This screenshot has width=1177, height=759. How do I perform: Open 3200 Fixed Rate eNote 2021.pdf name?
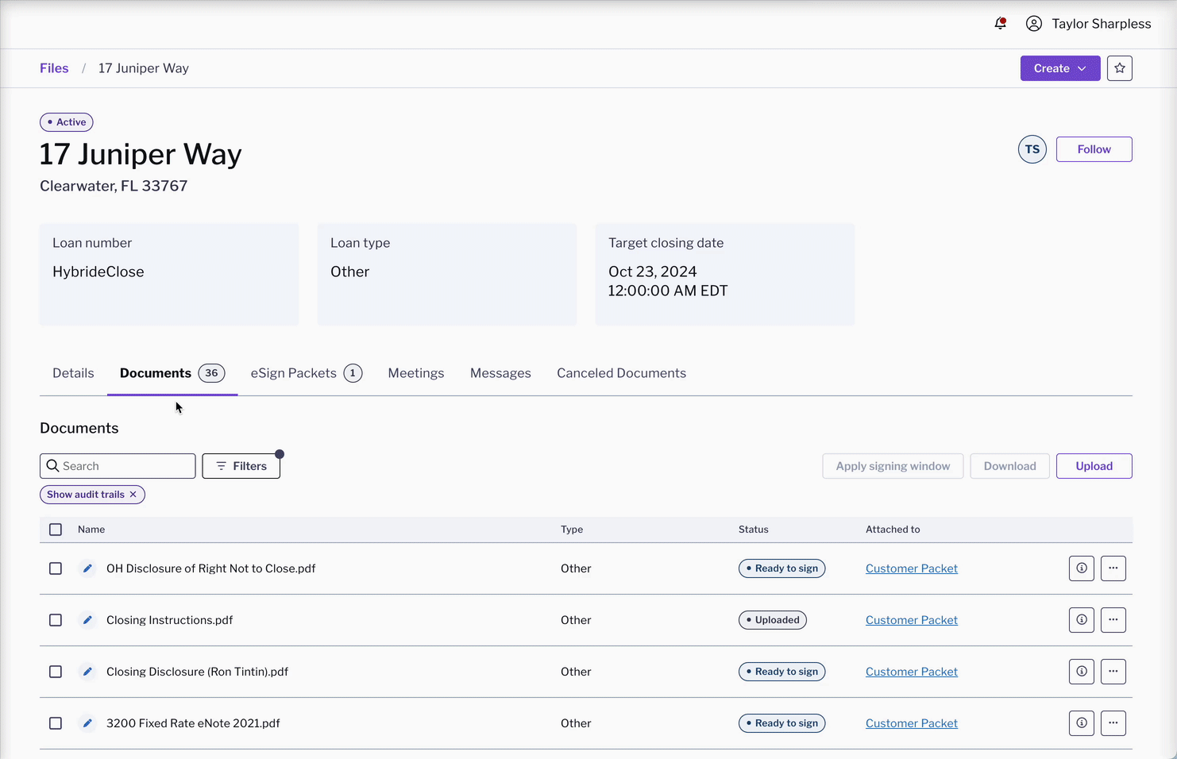point(193,723)
